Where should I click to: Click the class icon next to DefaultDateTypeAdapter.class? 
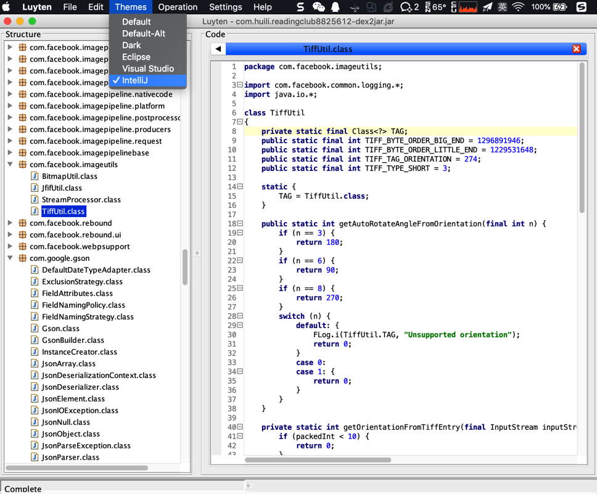(35, 270)
